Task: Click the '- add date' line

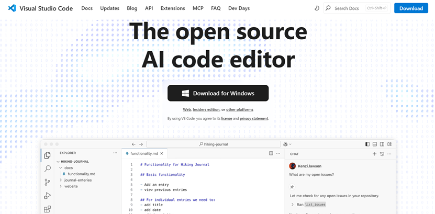Action: (x=150, y=210)
